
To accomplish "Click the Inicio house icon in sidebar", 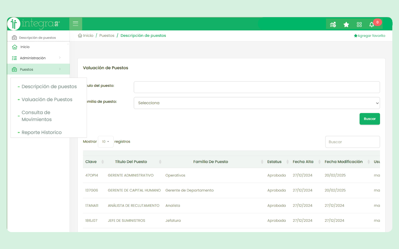I will (x=15, y=47).
